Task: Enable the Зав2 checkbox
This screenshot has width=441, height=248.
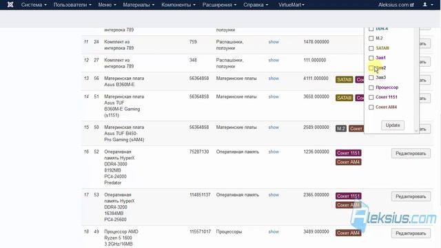Action: (x=371, y=68)
